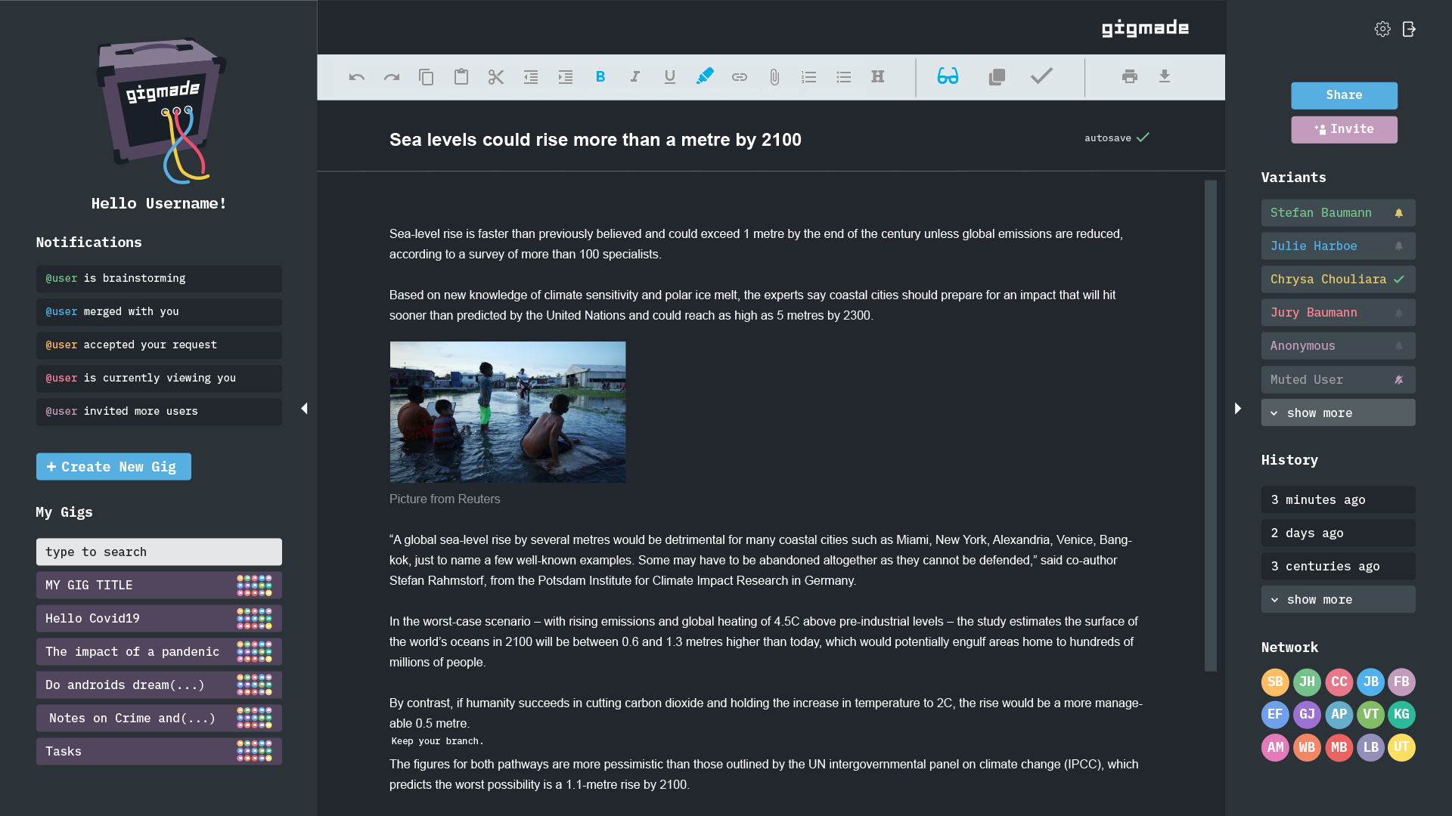The image size is (1452, 816).
Task: Log out using the exit icon
Action: point(1409,29)
